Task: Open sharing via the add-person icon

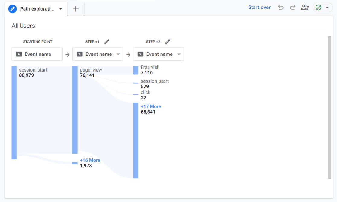Action: coord(305,7)
